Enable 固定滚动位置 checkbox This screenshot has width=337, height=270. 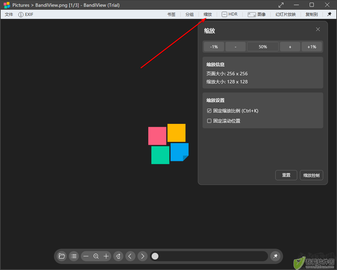tap(209, 121)
